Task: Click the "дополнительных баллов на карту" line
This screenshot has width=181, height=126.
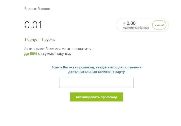Action: click(96, 72)
